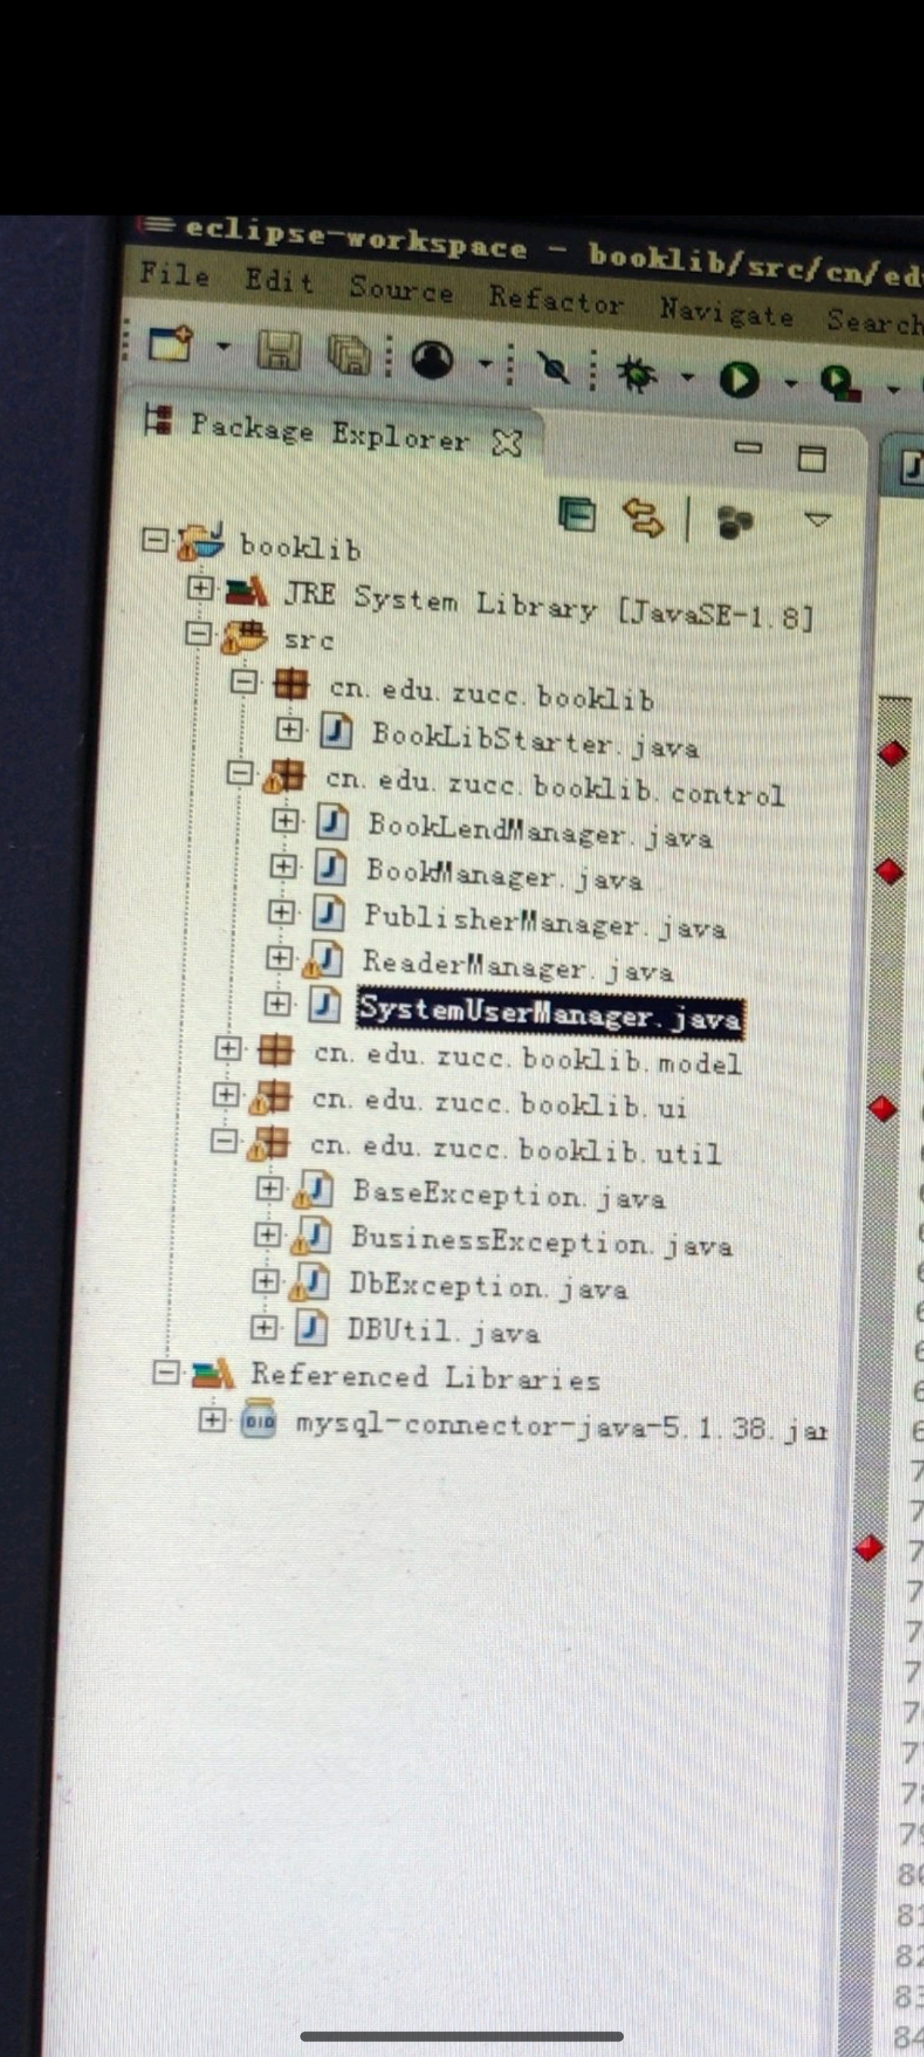Select DBUtil.java file
This screenshot has height=2057, width=924.
click(443, 1331)
